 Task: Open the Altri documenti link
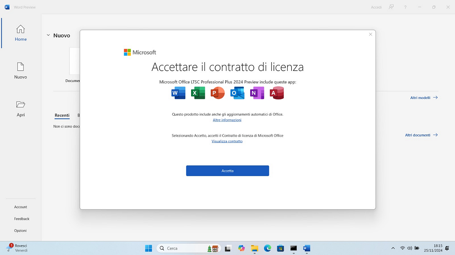pyautogui.click(x=421, y=135)
